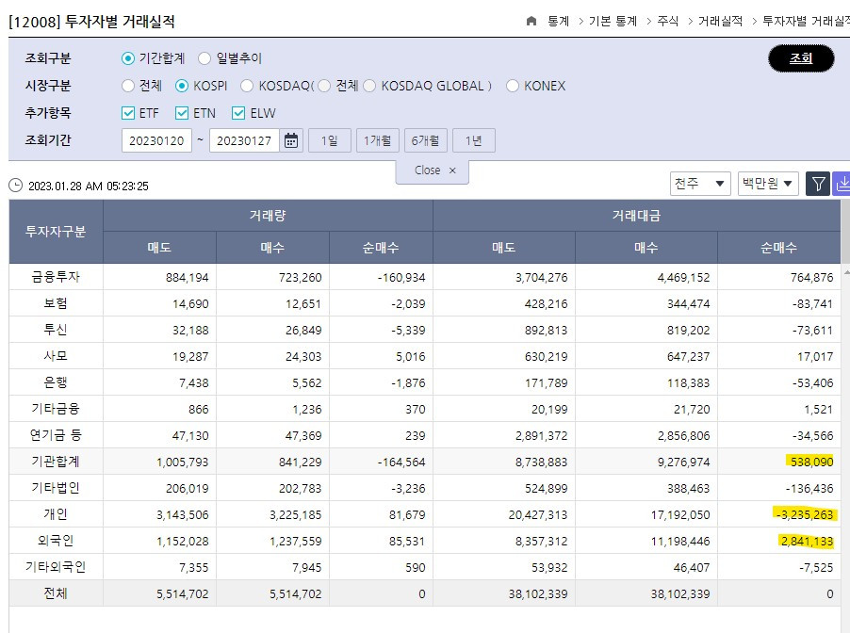Set period with the 6개월 button
The height and width of the screenshot is (633, 850).
click(x=426, y=140)
